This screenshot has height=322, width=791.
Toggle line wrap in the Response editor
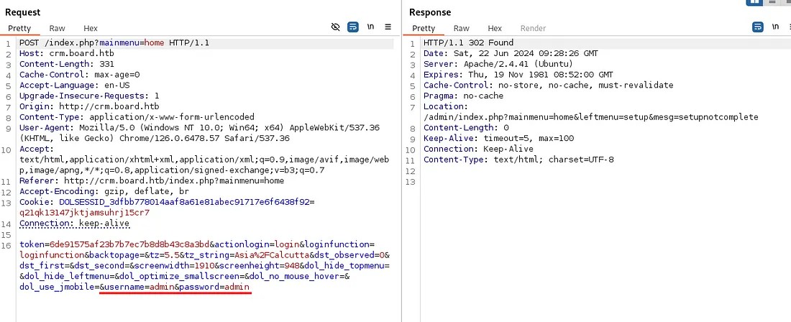[758, 27]
